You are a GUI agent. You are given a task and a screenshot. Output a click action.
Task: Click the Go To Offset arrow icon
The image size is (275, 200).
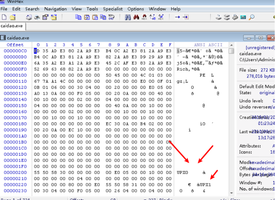pos(177,17)
